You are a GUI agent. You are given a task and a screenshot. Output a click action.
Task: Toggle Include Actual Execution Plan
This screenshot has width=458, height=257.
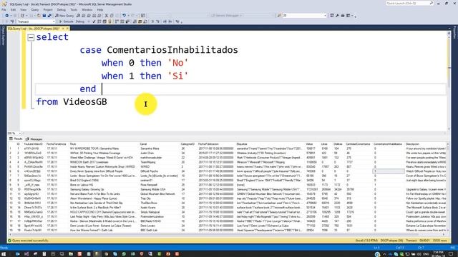[117, 21]
